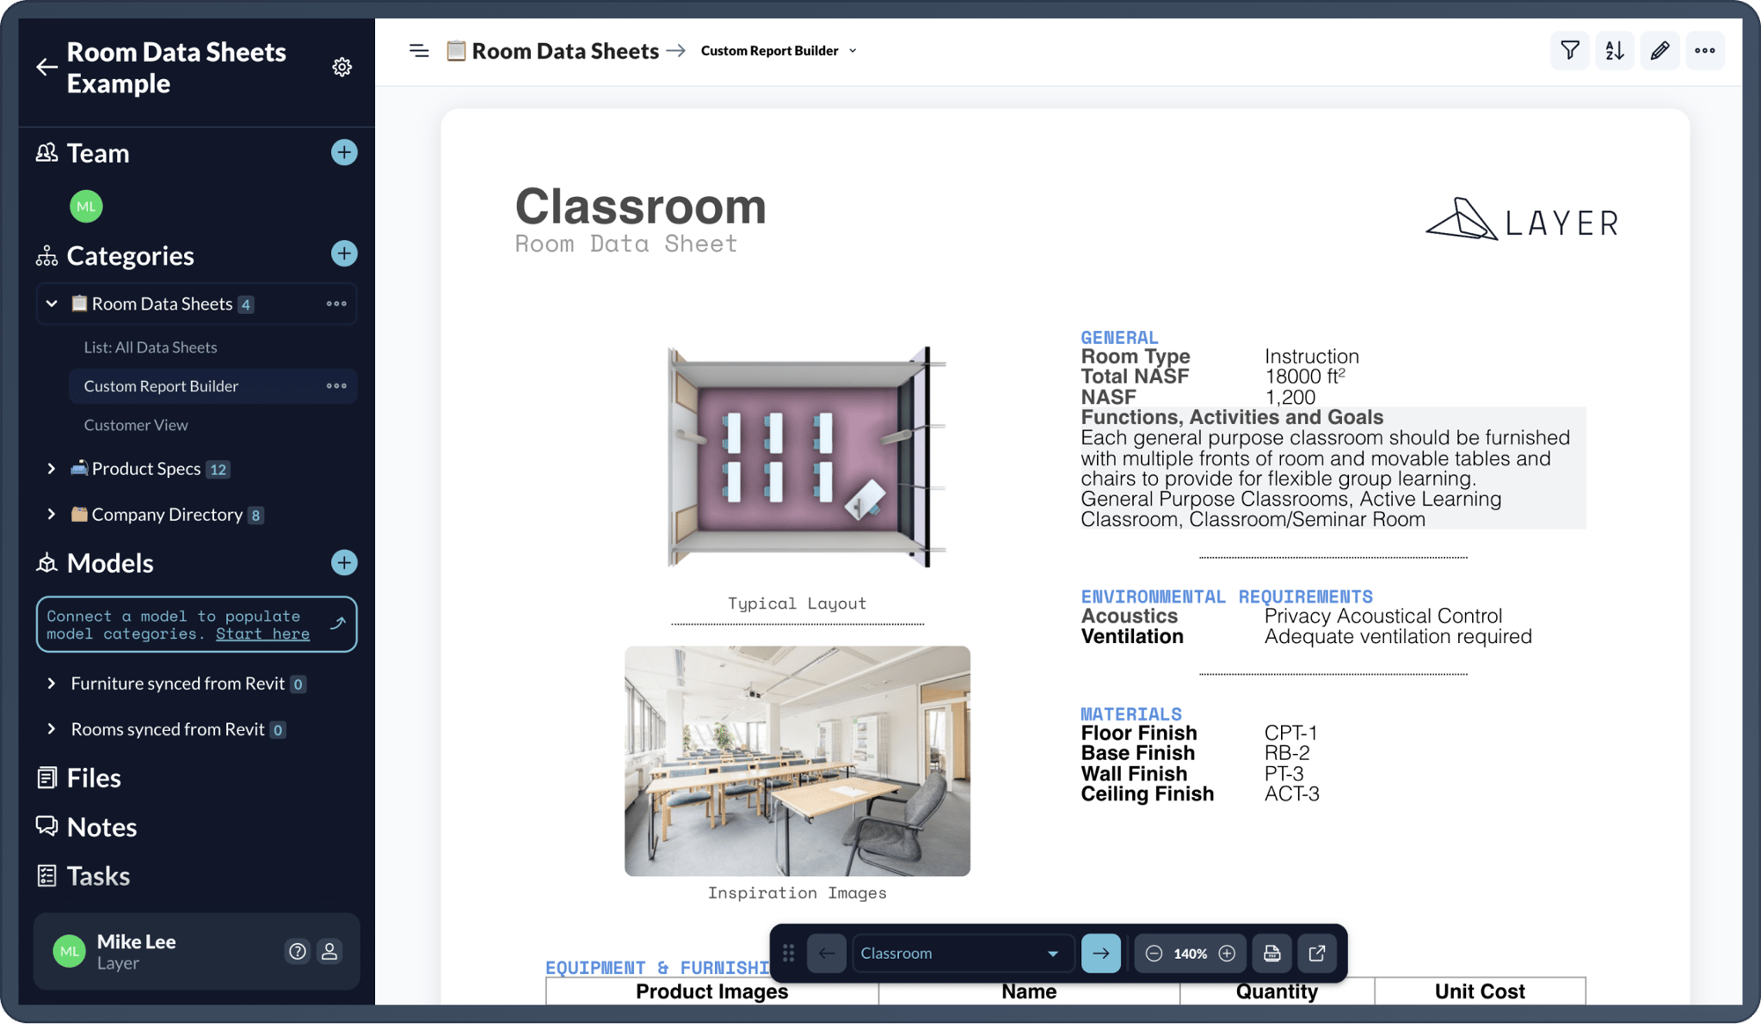
Task: Open Custom Report Builder view options menu
Action: [x=336, y=386]
